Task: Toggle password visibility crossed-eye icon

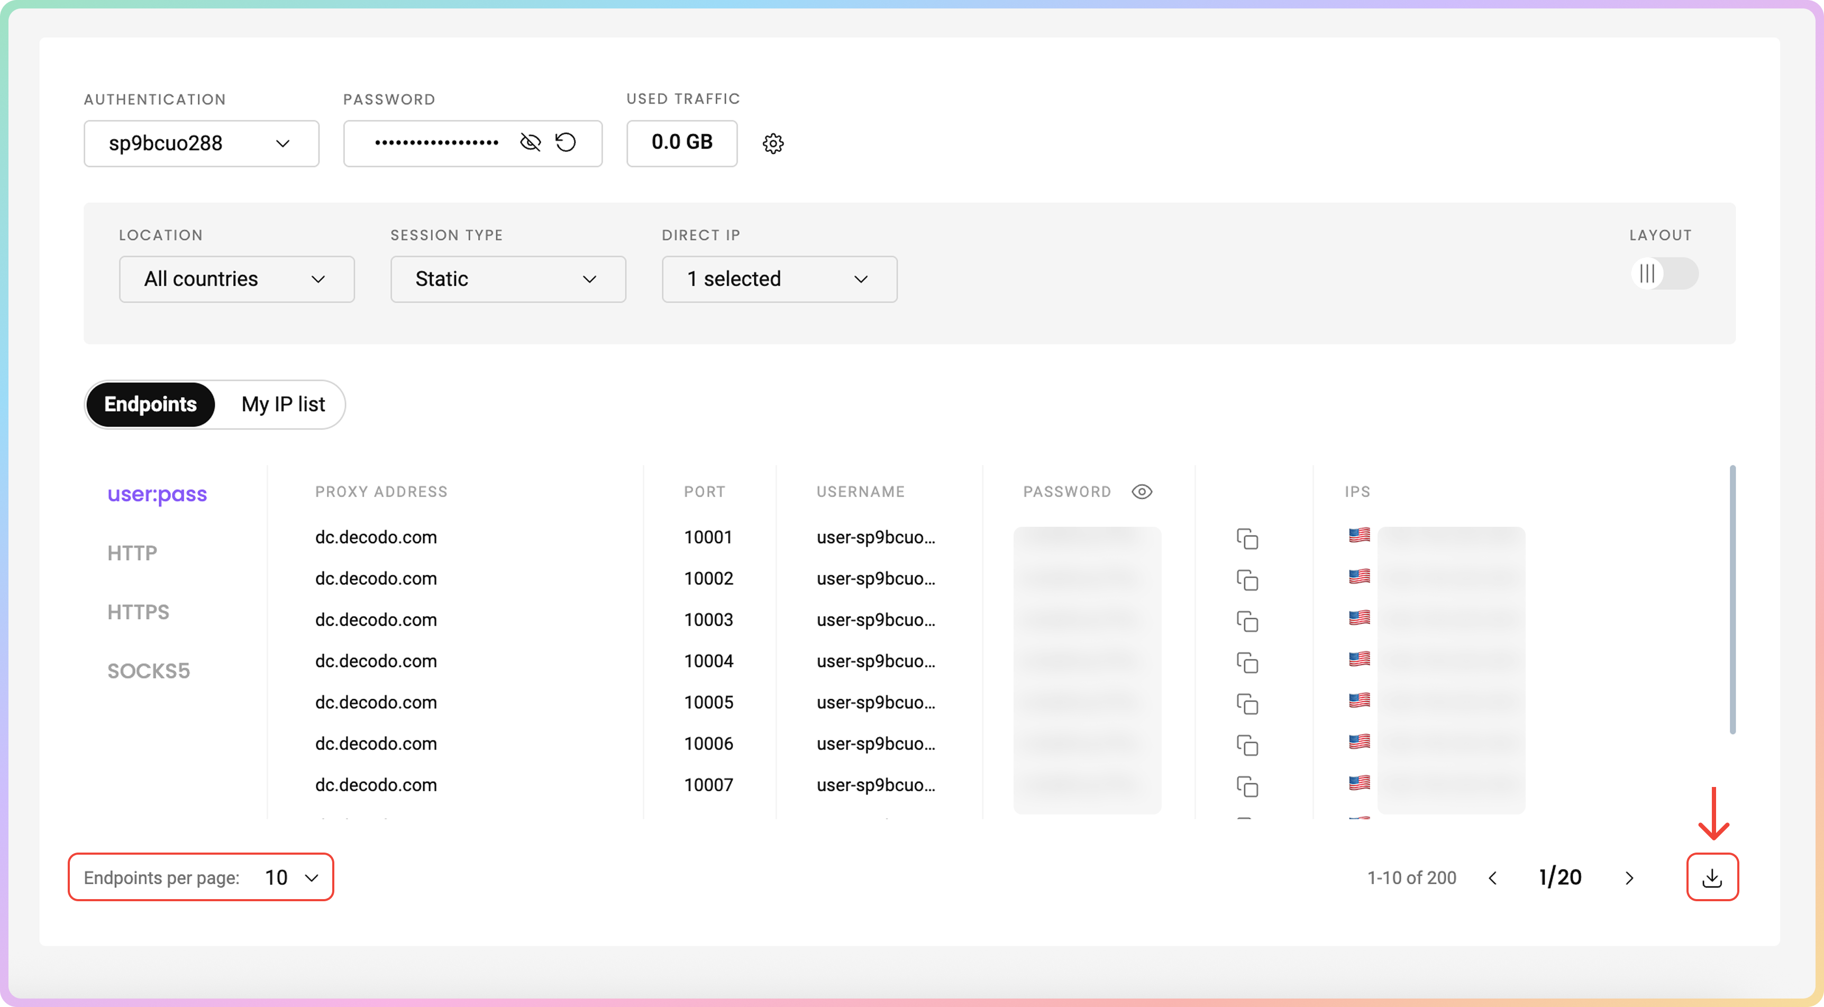Action: (530, 142)
